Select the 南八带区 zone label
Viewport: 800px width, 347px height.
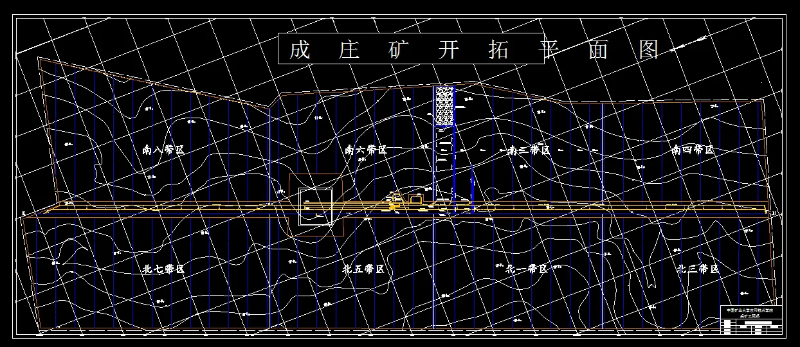[x=163, y=150]
